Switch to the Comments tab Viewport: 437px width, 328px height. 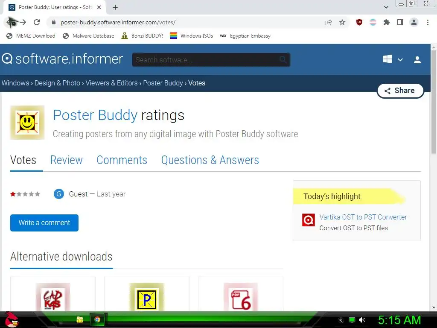pos(122,160)
